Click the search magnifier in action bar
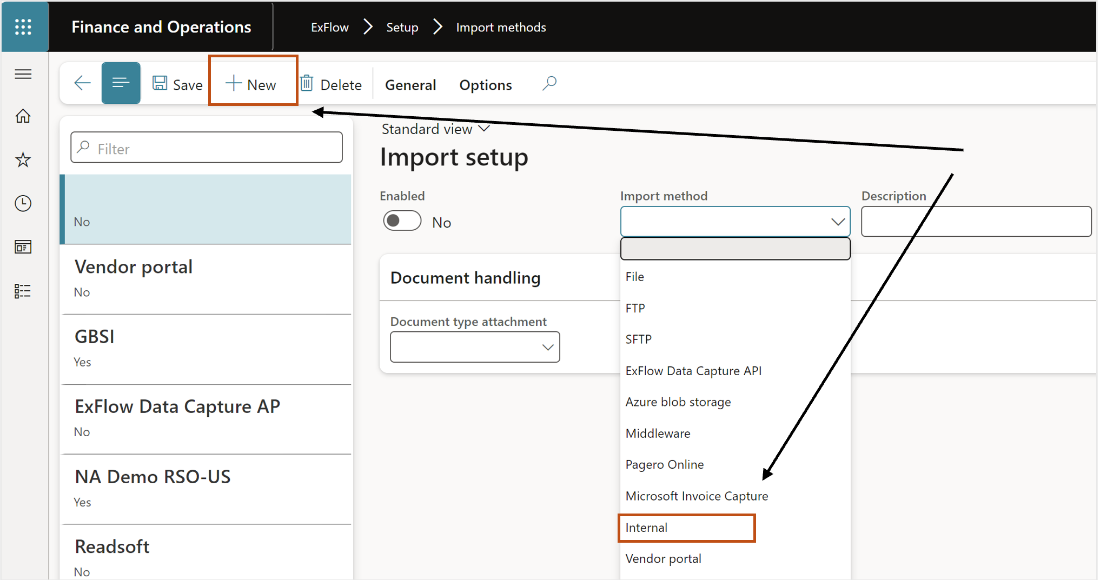This screenshot has height=580, width=1100. pos(549,83)
